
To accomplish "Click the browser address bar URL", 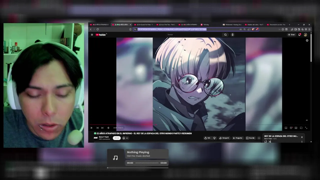I will [x=172, y=29].
